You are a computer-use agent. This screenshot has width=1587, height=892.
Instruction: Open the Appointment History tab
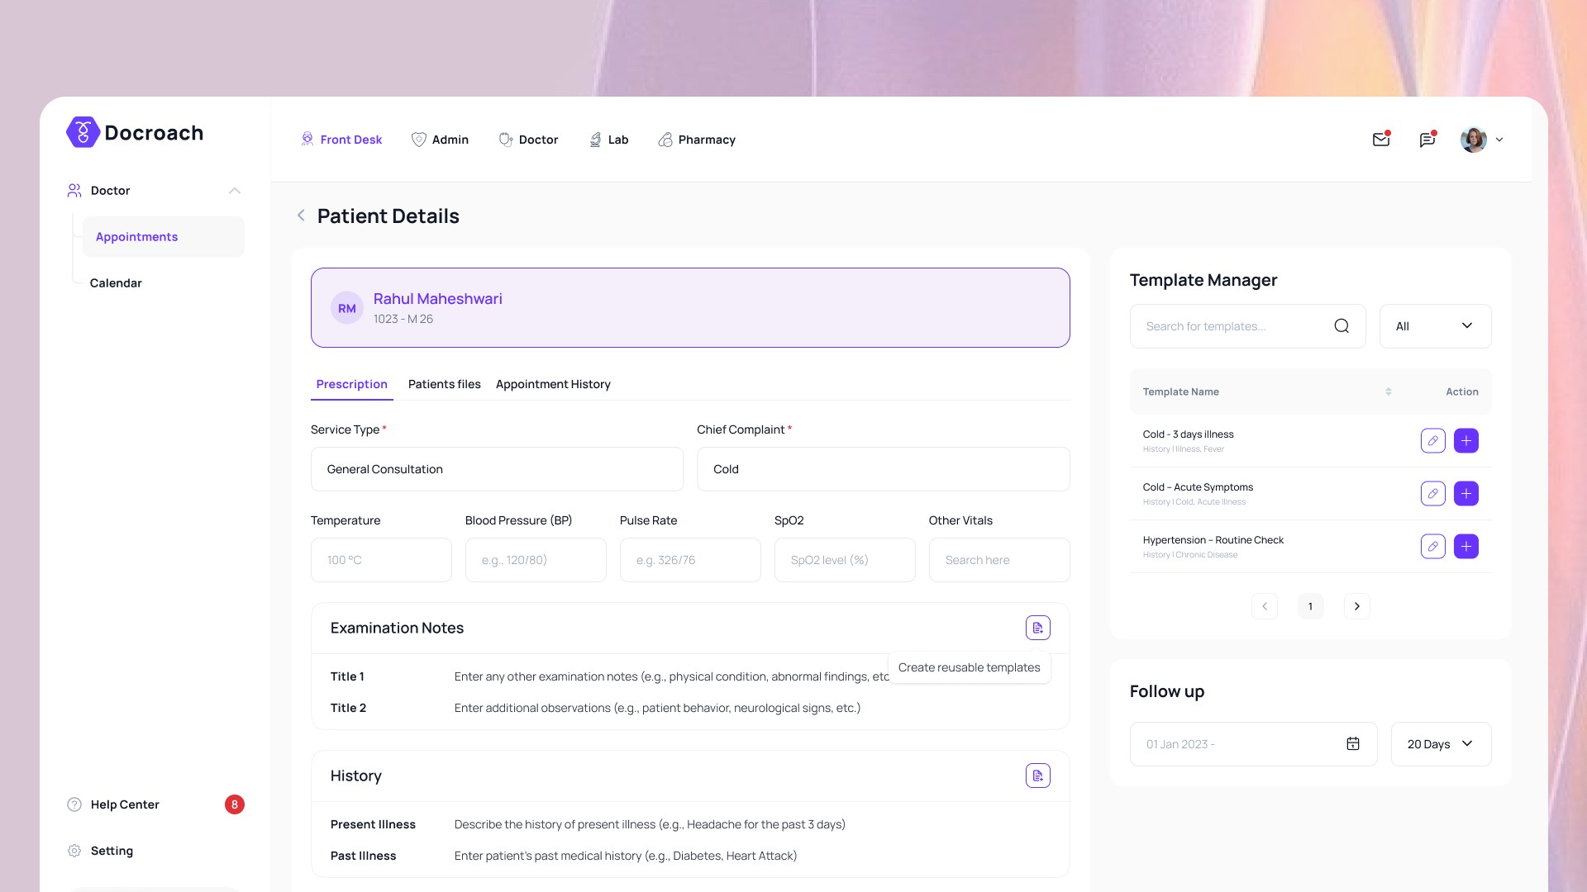[553, 384]
